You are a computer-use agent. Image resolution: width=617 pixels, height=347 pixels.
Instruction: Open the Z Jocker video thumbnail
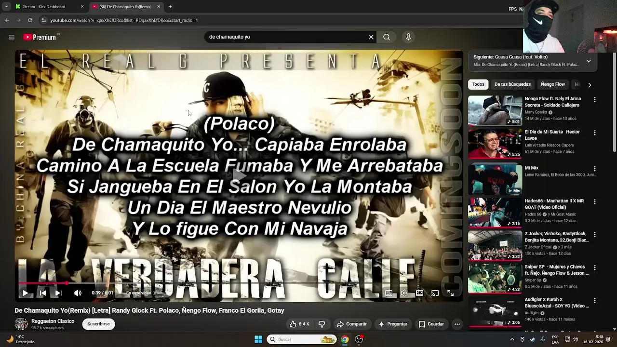point(495,245)
